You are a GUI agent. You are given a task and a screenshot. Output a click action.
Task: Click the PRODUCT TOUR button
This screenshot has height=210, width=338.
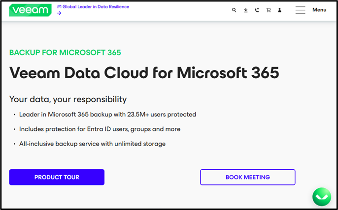pos(57,177)
